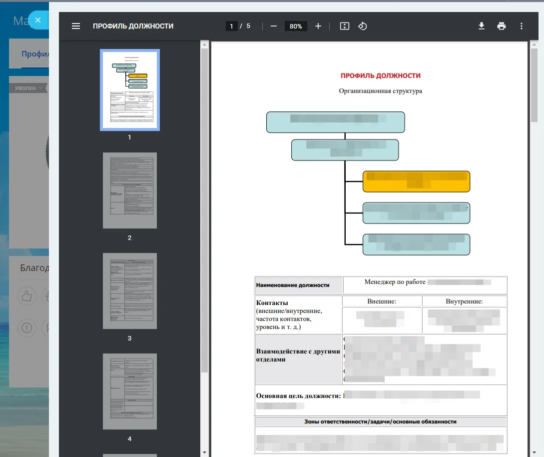Go to page 4 thumbnail
Screen dimensions: 544x457
pos(130,391)
